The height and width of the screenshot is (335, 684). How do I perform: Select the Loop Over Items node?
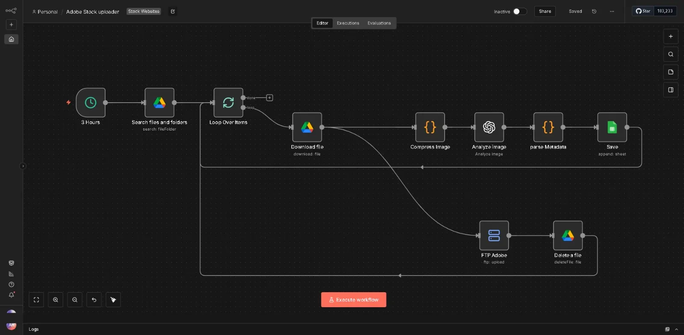[228, 103]
